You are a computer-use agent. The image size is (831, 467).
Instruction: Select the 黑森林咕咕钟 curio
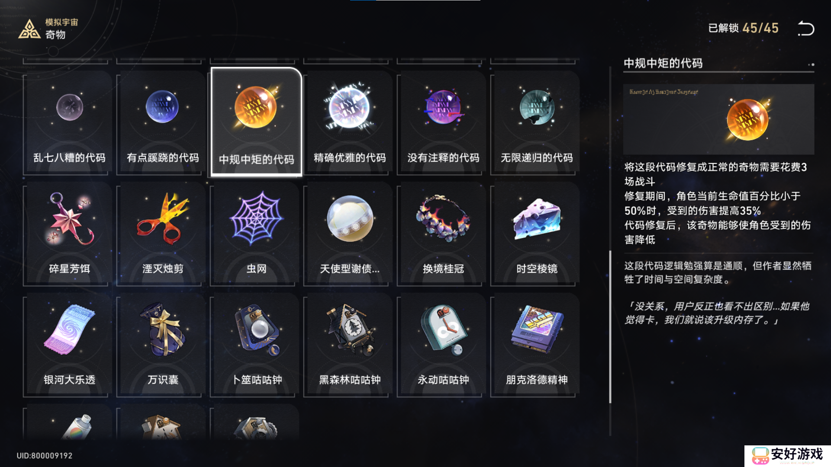pyautogui.click(x=350, y=345)
